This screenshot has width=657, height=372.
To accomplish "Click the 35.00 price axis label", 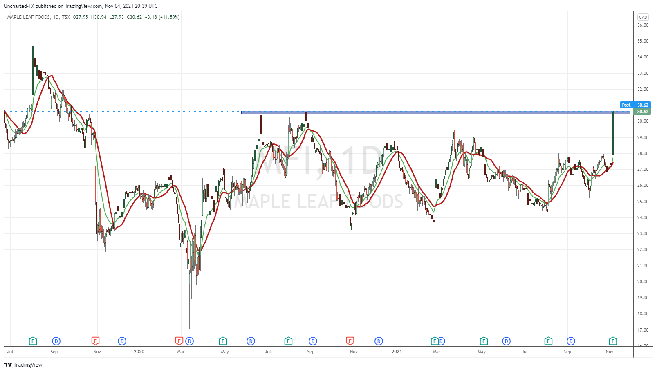I will tap(643, 41).
